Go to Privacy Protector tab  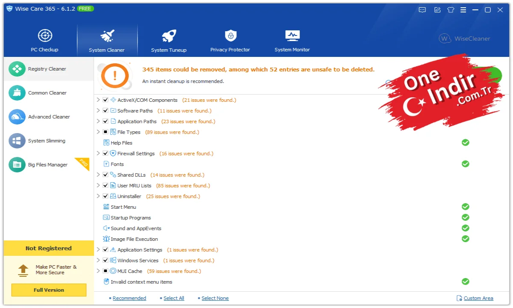pyautogui.click(x=230, y=41)
